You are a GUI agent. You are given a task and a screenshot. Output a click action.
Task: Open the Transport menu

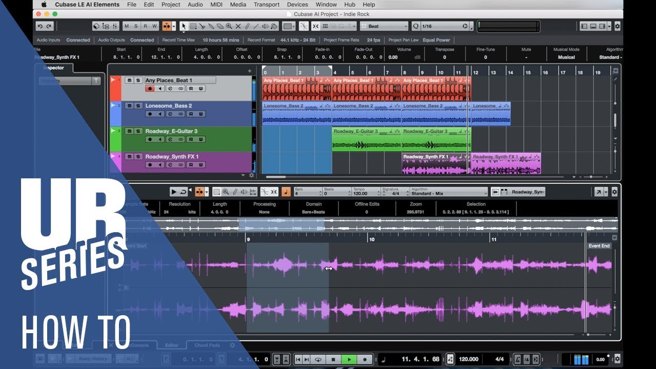click(267, 5)
